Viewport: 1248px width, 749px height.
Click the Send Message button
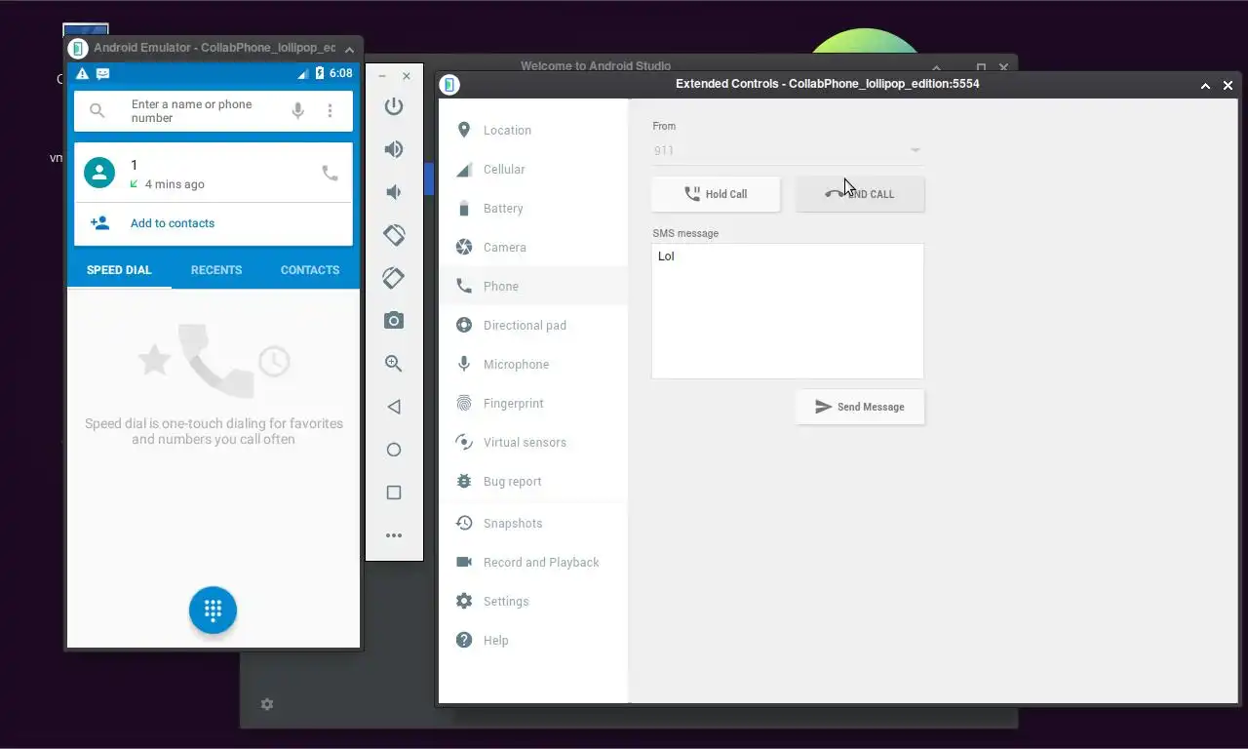860,407
